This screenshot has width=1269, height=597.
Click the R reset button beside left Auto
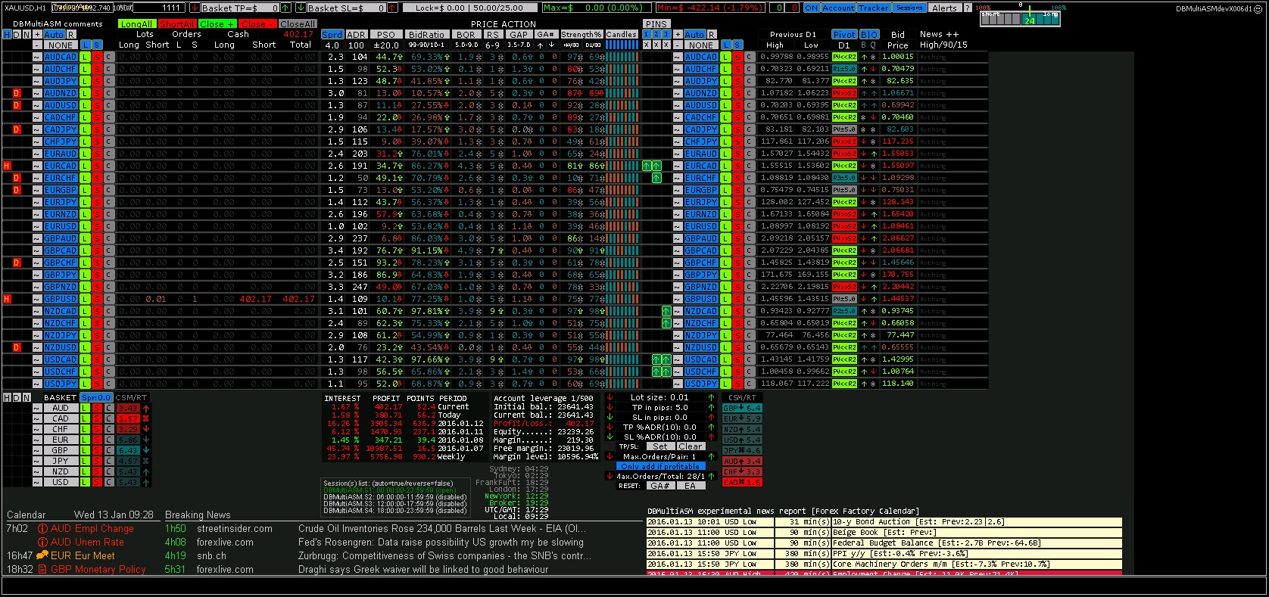point(71,35)
